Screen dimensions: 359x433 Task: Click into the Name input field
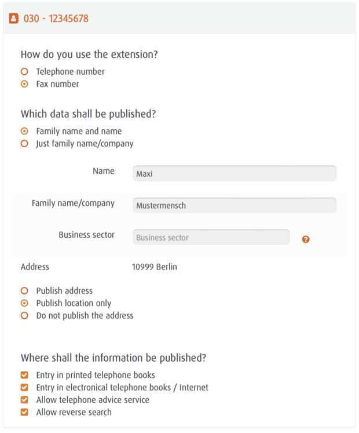coord(234,173)
